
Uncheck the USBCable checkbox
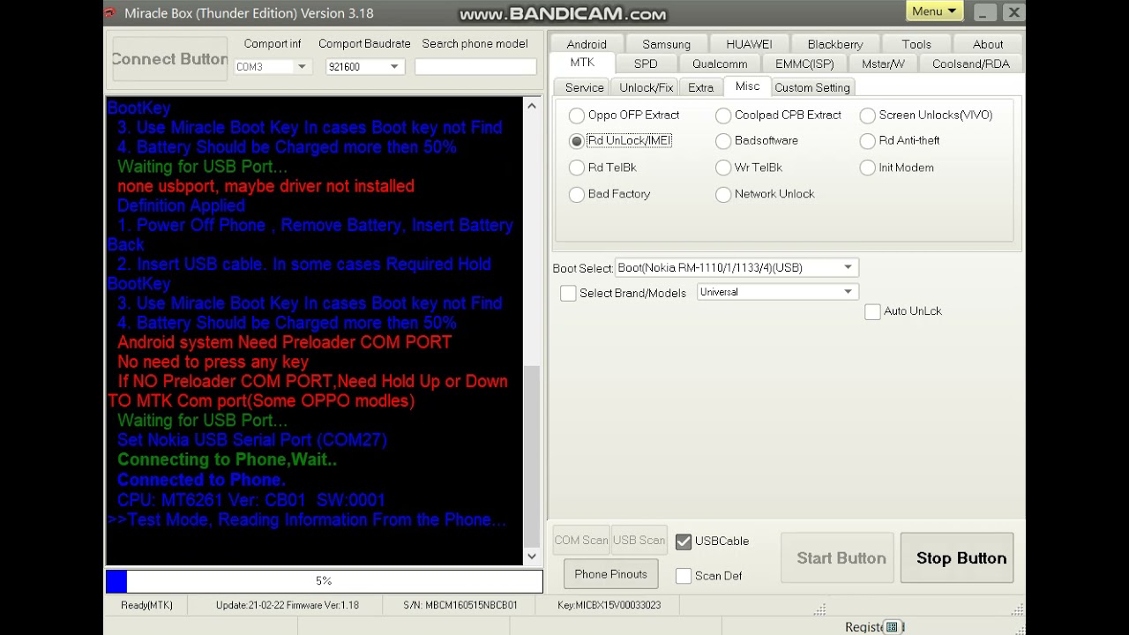684,542
